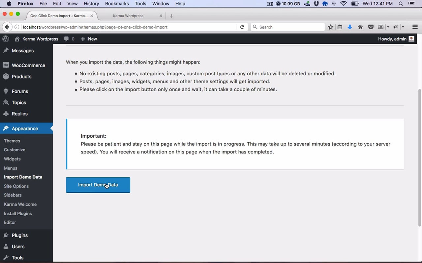Click the WordPress logo in admin bar
The image size is (422, 263).
tap(6, 39)
